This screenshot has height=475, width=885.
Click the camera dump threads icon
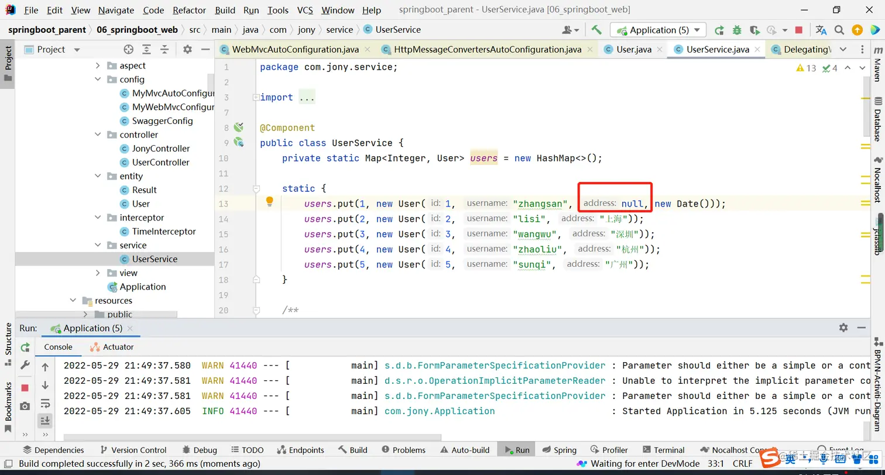click(25, 406)
